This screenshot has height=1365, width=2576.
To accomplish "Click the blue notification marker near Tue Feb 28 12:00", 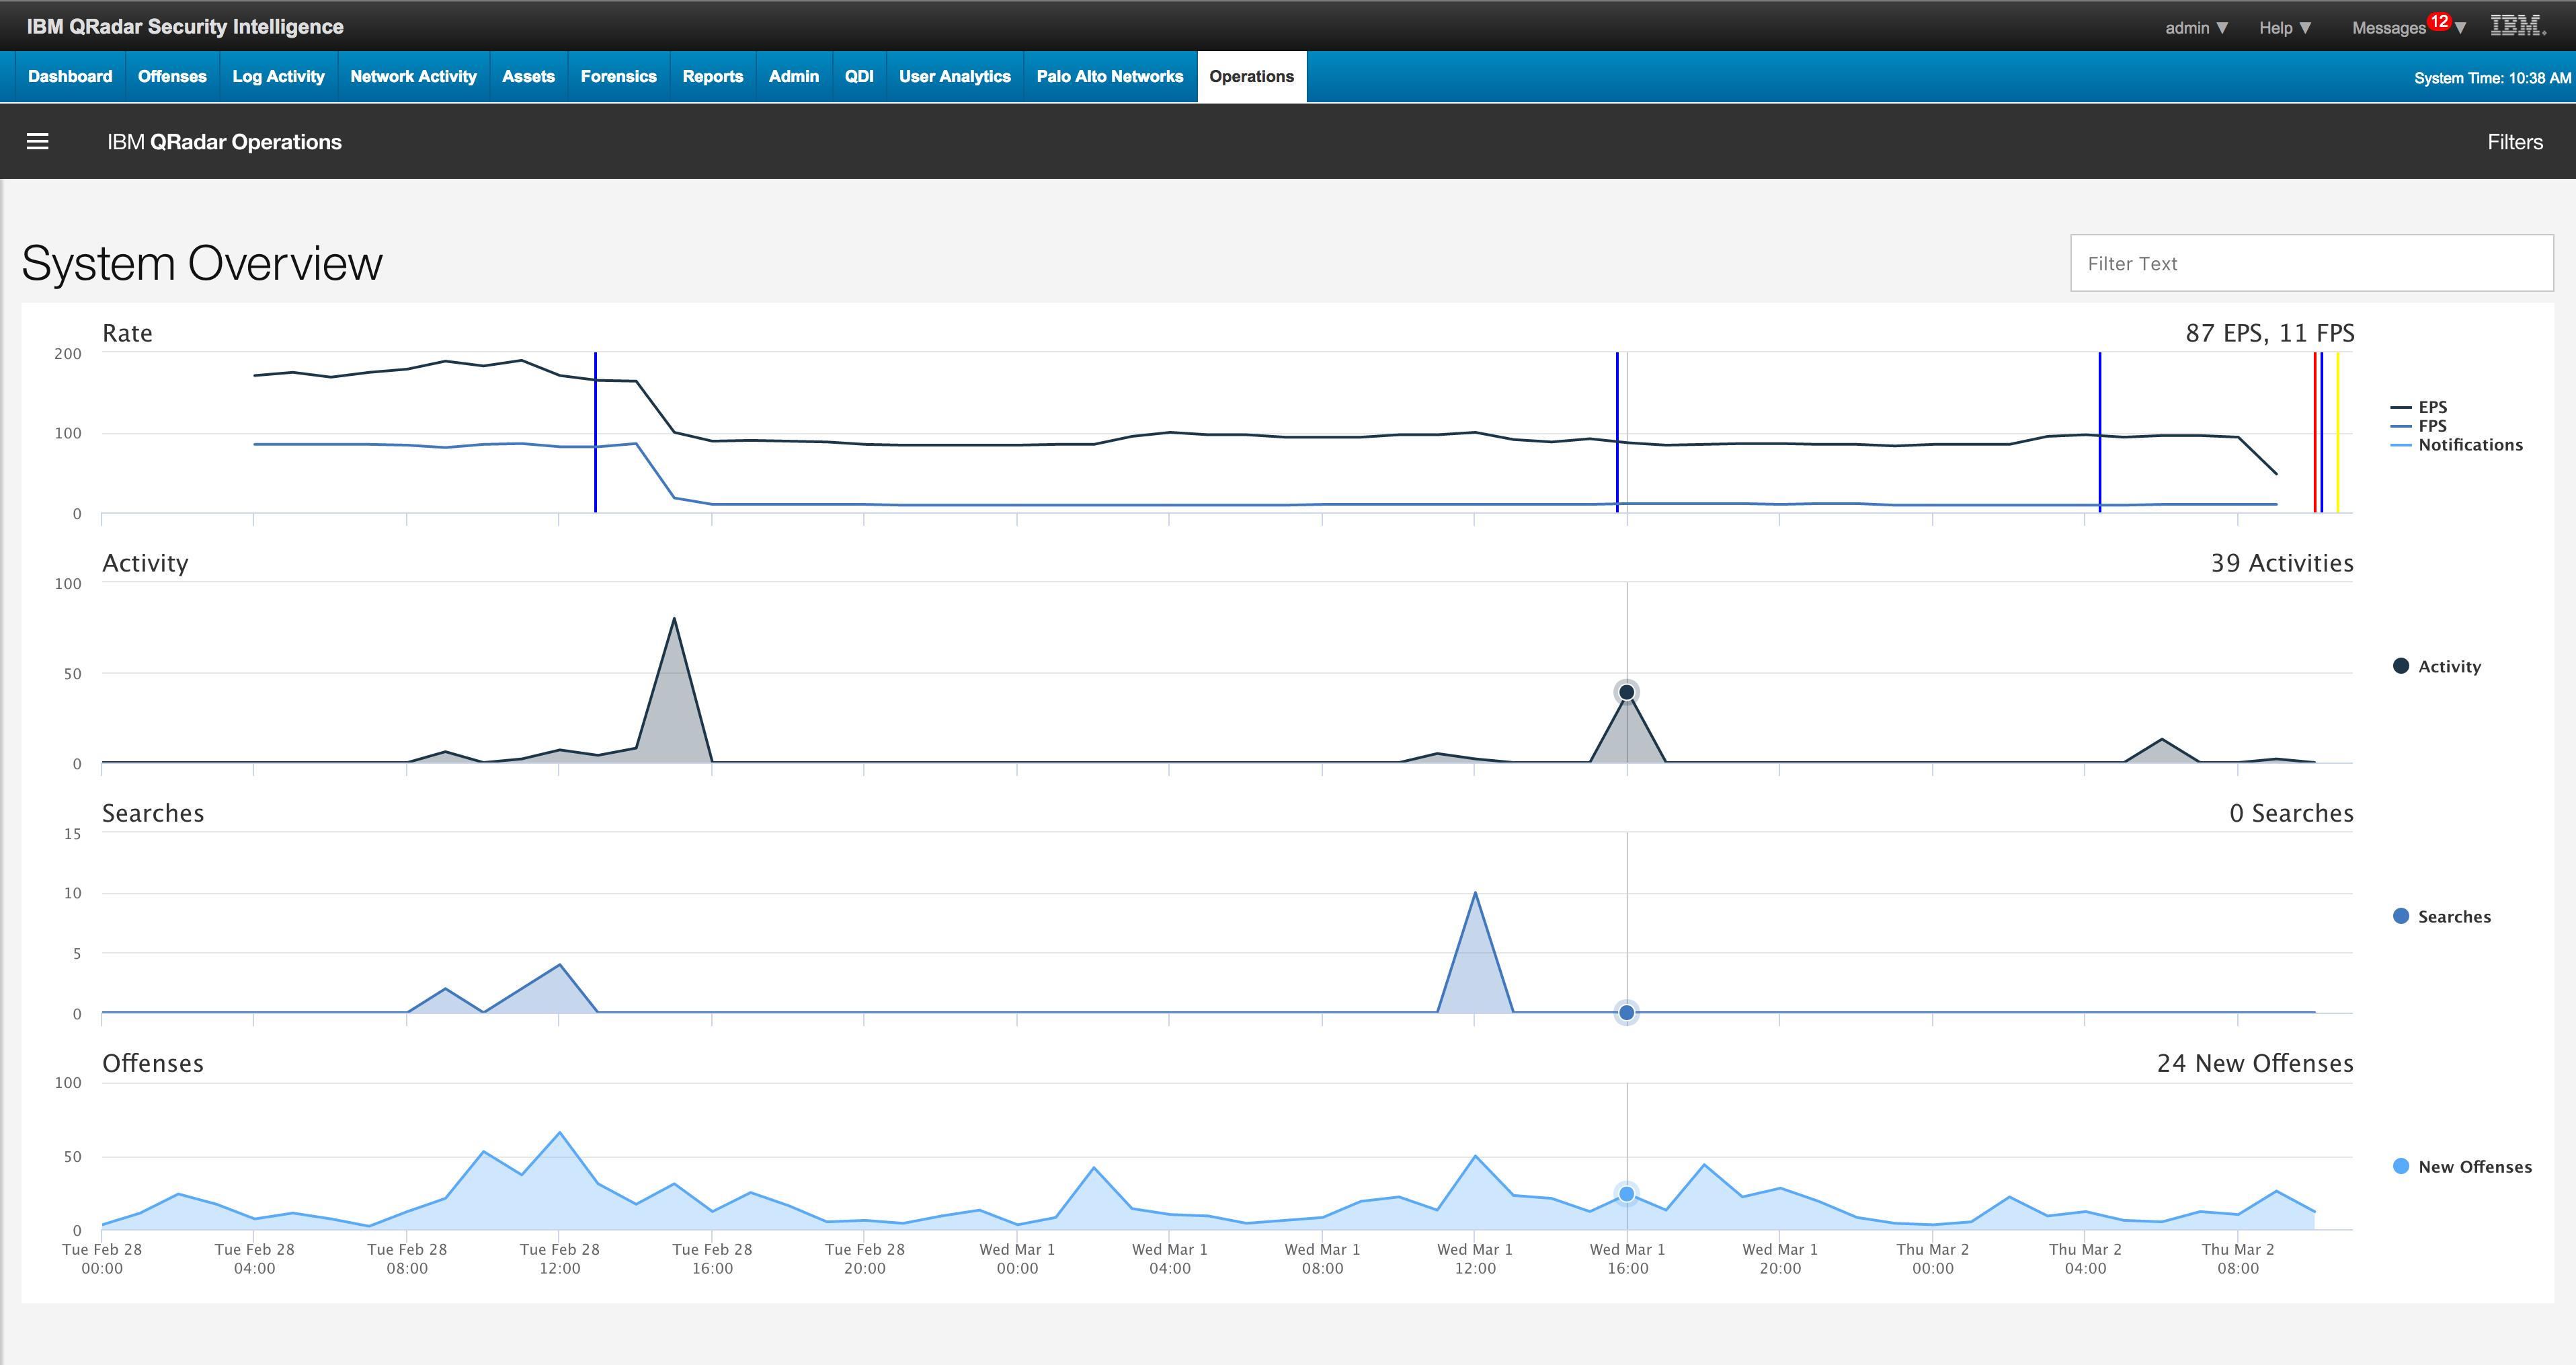I will pos(595,432).
